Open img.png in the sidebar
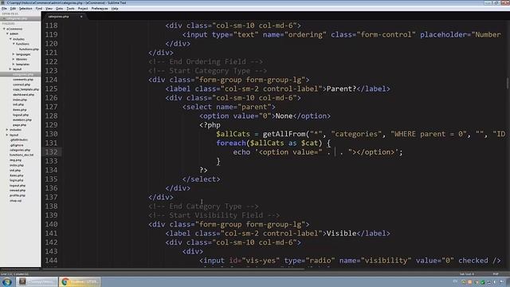This screenshot has width=510, height=287. coord(15,160)
